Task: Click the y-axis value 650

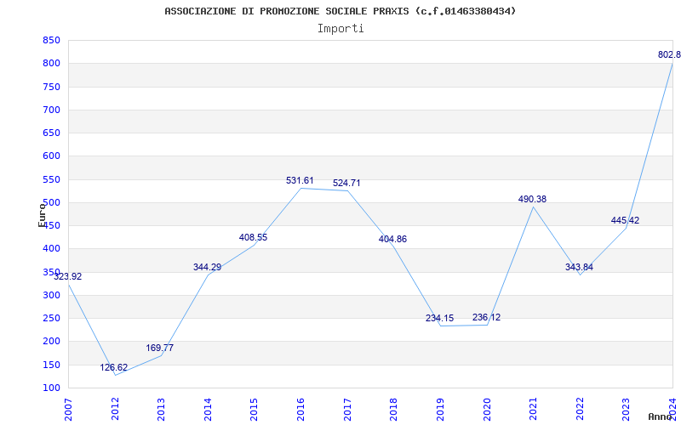Action: click(x=51, y=133)
